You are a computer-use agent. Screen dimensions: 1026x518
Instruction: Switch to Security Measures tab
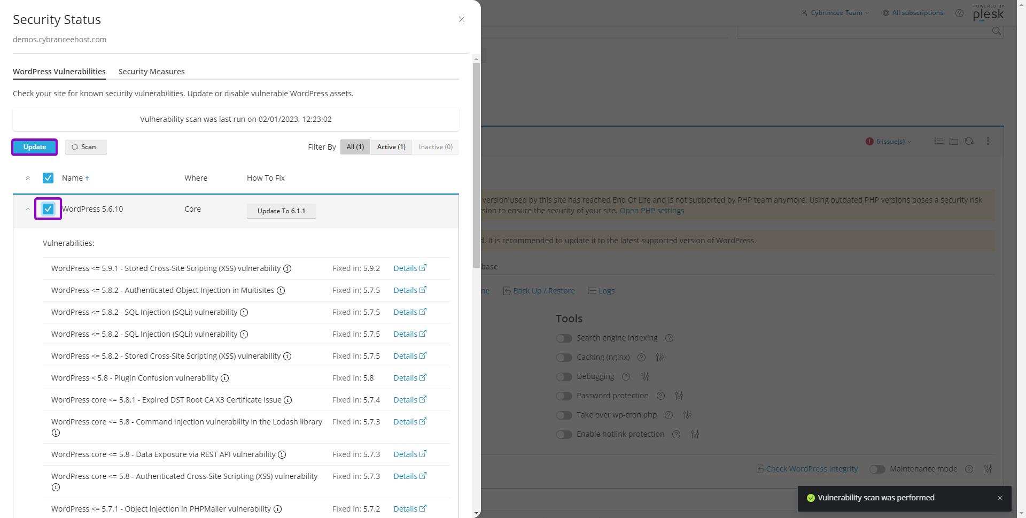[x=152, y=72]
